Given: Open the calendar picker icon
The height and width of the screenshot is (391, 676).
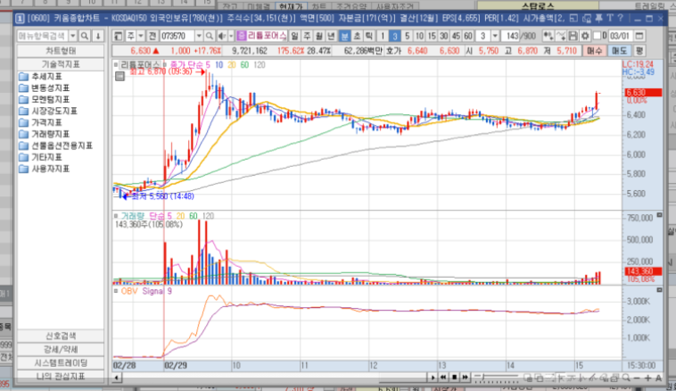Looking at the screenshot, I should (x=639, y=36).
